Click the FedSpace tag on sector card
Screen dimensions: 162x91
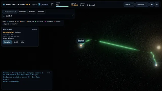point(34,29)
